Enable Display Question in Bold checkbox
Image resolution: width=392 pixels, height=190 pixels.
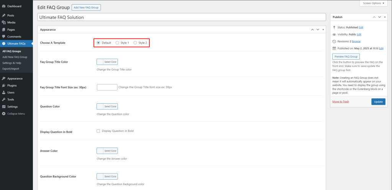click(x=98, y=131)
